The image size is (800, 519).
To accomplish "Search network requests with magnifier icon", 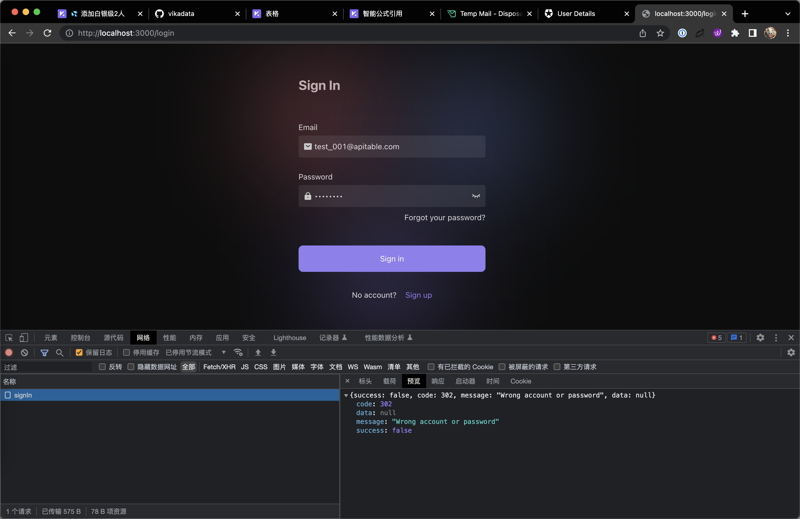I will point(60,353).
